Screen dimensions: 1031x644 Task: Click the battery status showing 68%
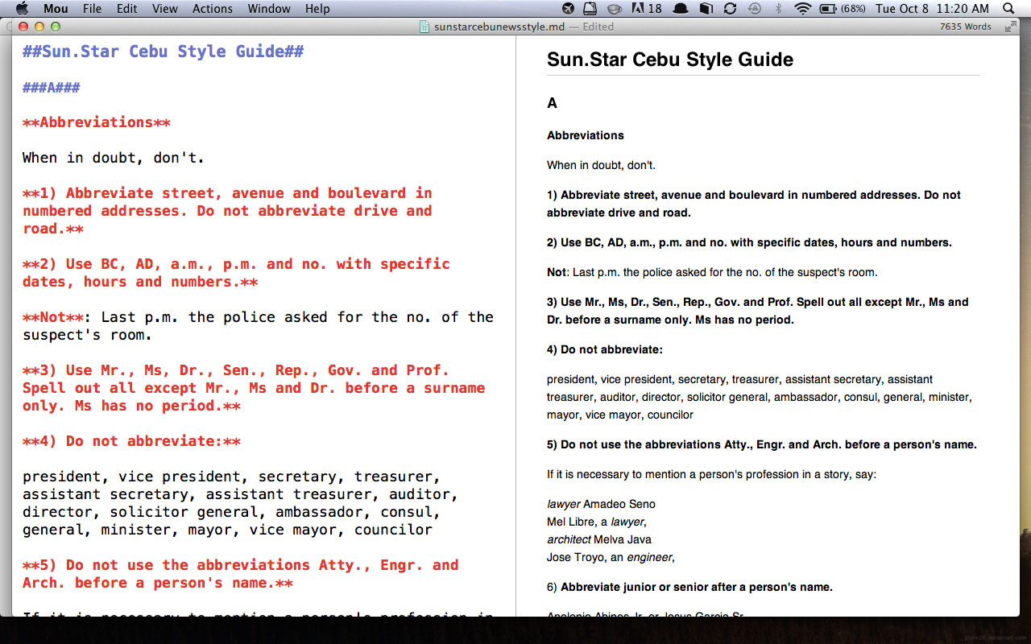point(843,9)
